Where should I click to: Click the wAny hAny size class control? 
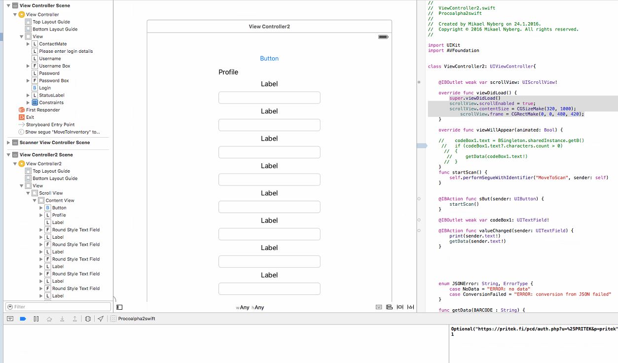pyautogui.click(x=250, y=307)
